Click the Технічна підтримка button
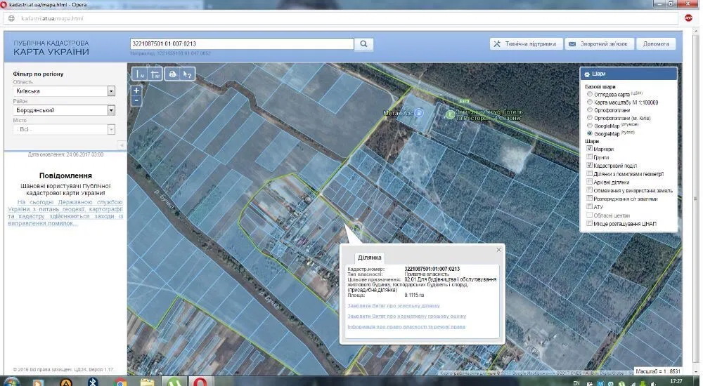 tap(525, 44)
